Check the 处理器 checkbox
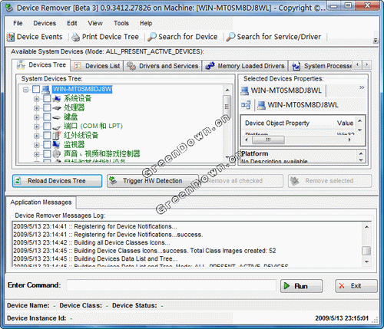This screenshot has height=329, width=384. [x=47, y=108]
